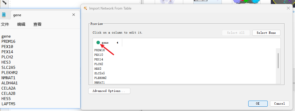Viewport: 295px width, 111px height.
Task: Click the Preview table vertical scrollbar
Action: point(278,61)
